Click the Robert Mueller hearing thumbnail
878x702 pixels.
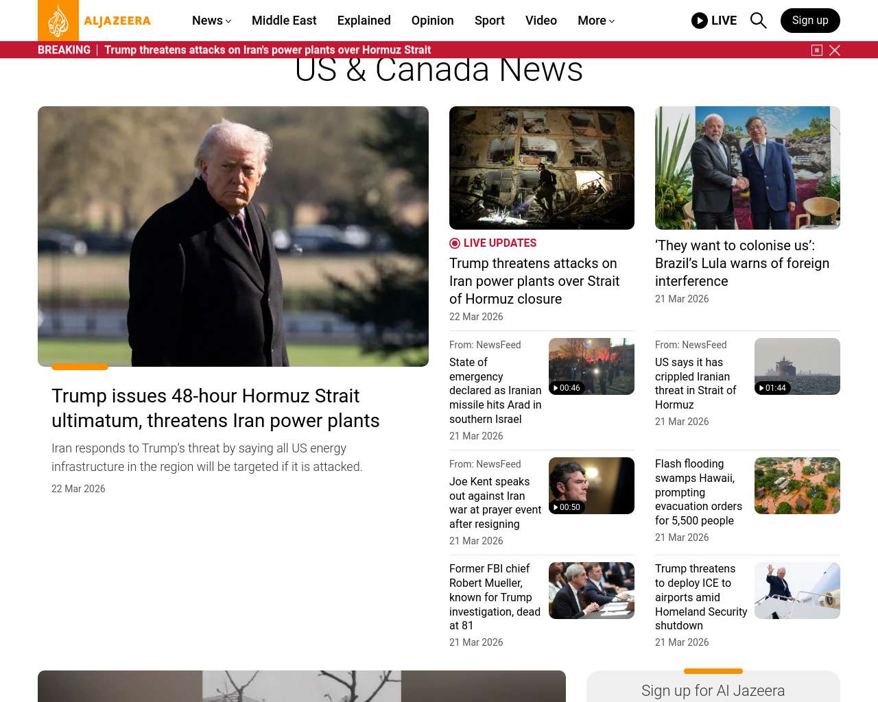pos(591,590)
